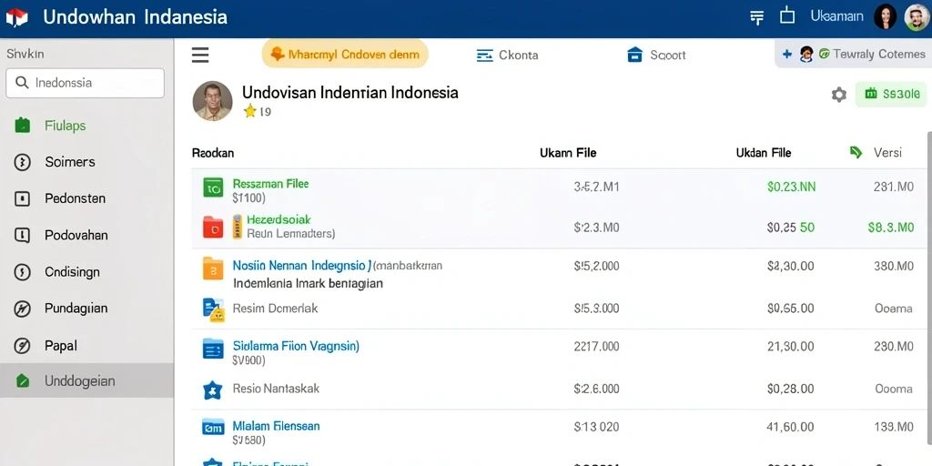This screenshot has height=466, width=932.
Task: Open the profile photo beside Undovisan title
Action: coord(212,101)
